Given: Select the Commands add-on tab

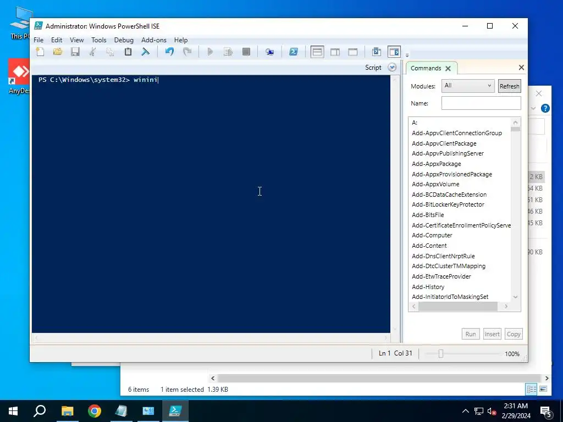Looking at the screenshot, I should 426,68.
